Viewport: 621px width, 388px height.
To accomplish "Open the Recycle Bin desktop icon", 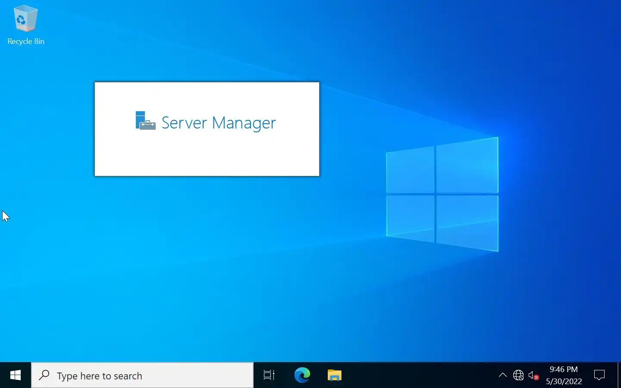I will coord(26,25).
